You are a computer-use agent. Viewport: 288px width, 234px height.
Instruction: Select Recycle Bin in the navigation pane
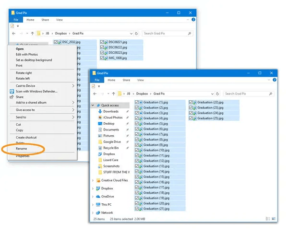111,148
